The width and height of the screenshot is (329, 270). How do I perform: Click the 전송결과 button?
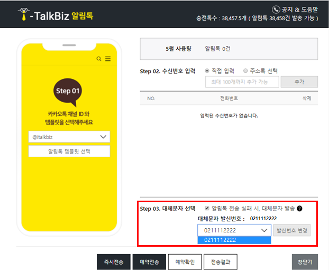[x=221, y=262]
